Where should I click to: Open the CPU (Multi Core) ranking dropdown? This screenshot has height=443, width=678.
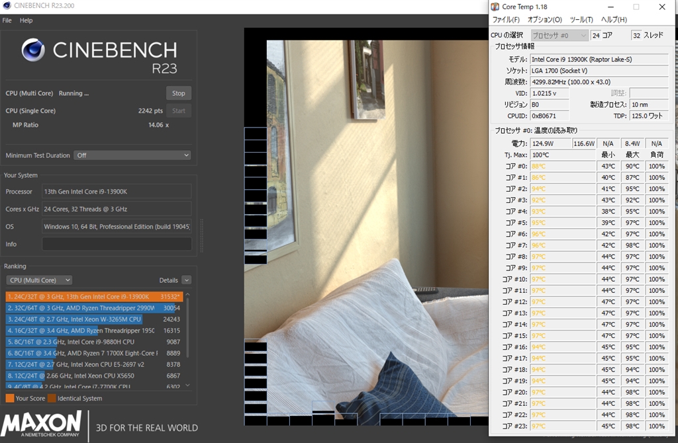pos(39,280)
